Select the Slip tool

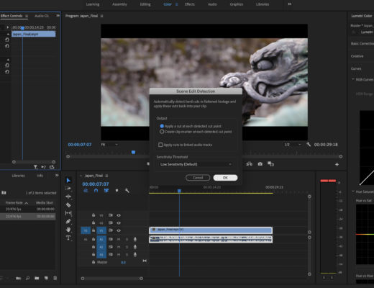[x=68, y=213]
